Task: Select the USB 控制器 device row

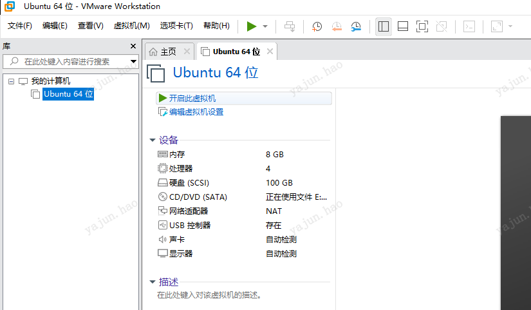Action: click(x=243, y=225)
